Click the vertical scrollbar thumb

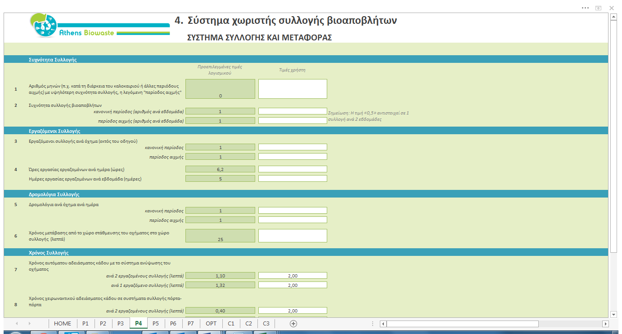point(613,136)
